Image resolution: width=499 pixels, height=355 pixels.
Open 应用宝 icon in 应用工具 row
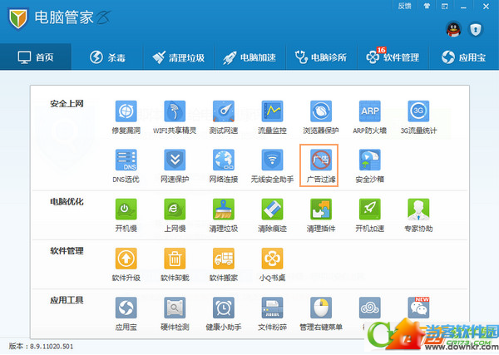pos(126,313)
